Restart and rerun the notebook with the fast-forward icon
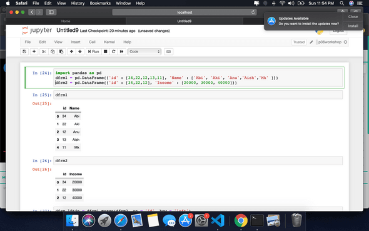This screenshot has height=231, width=369. (x=122, y=51)
